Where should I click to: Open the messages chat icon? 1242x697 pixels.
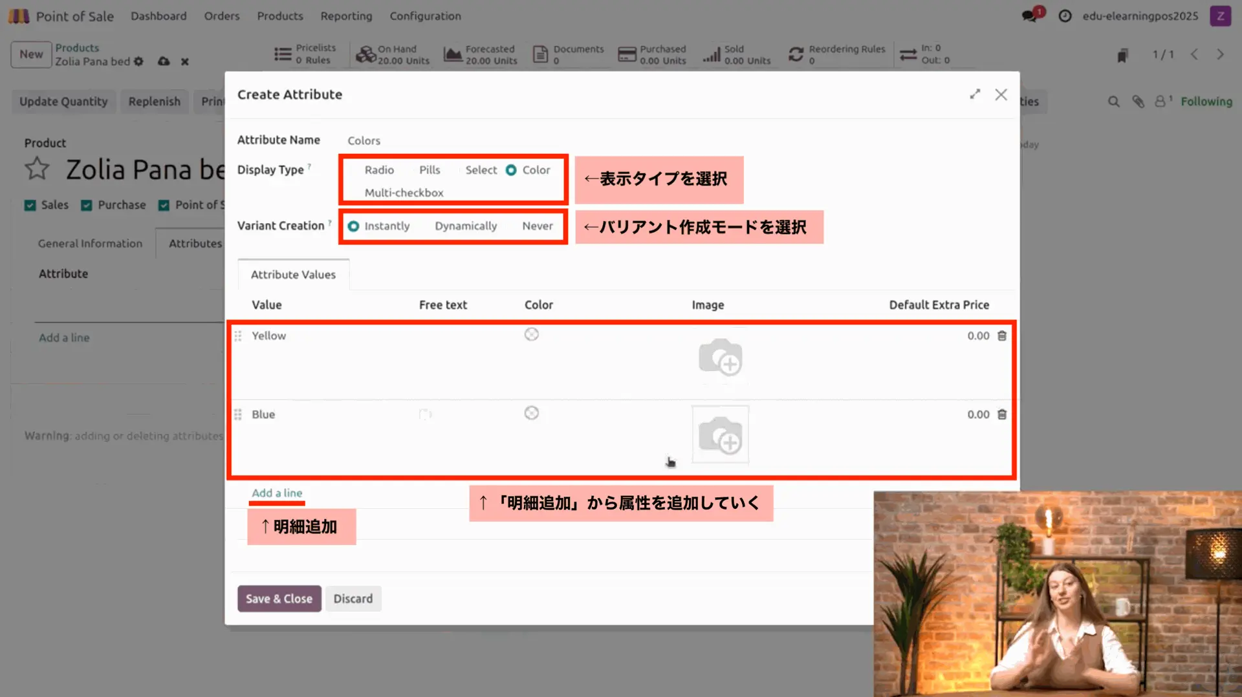pos(1029,16)
